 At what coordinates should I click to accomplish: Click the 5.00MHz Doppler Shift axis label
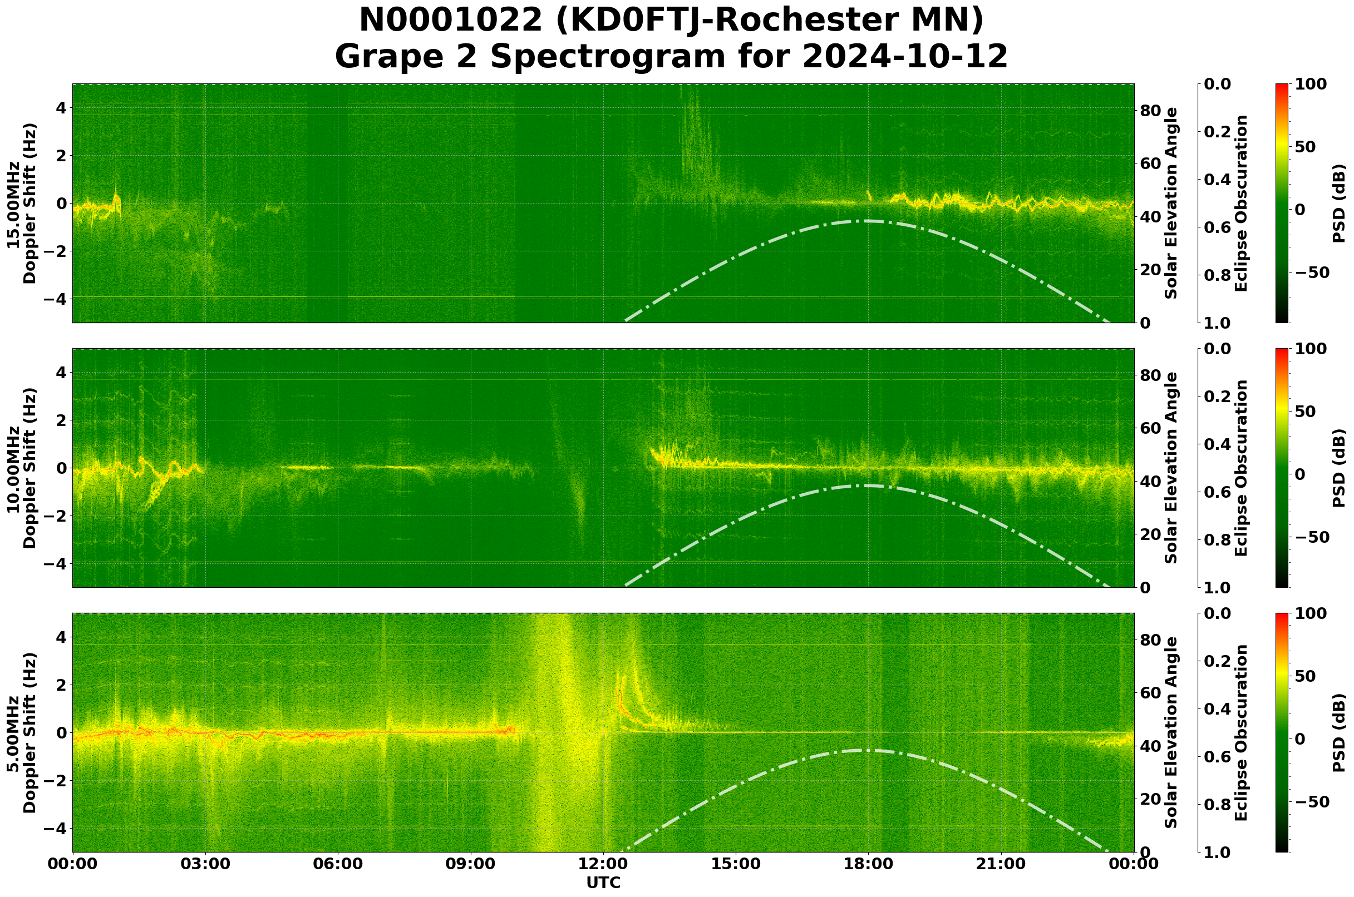coord(21,733)
